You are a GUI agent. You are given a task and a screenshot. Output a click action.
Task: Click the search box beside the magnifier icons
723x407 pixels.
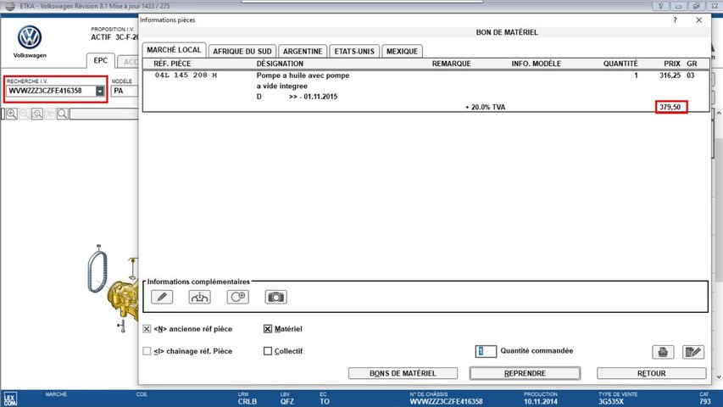coord(103,114)
